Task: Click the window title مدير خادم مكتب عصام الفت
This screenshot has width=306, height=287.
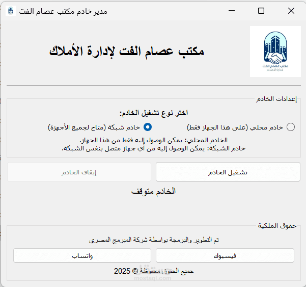Action: tap(63, 11)
